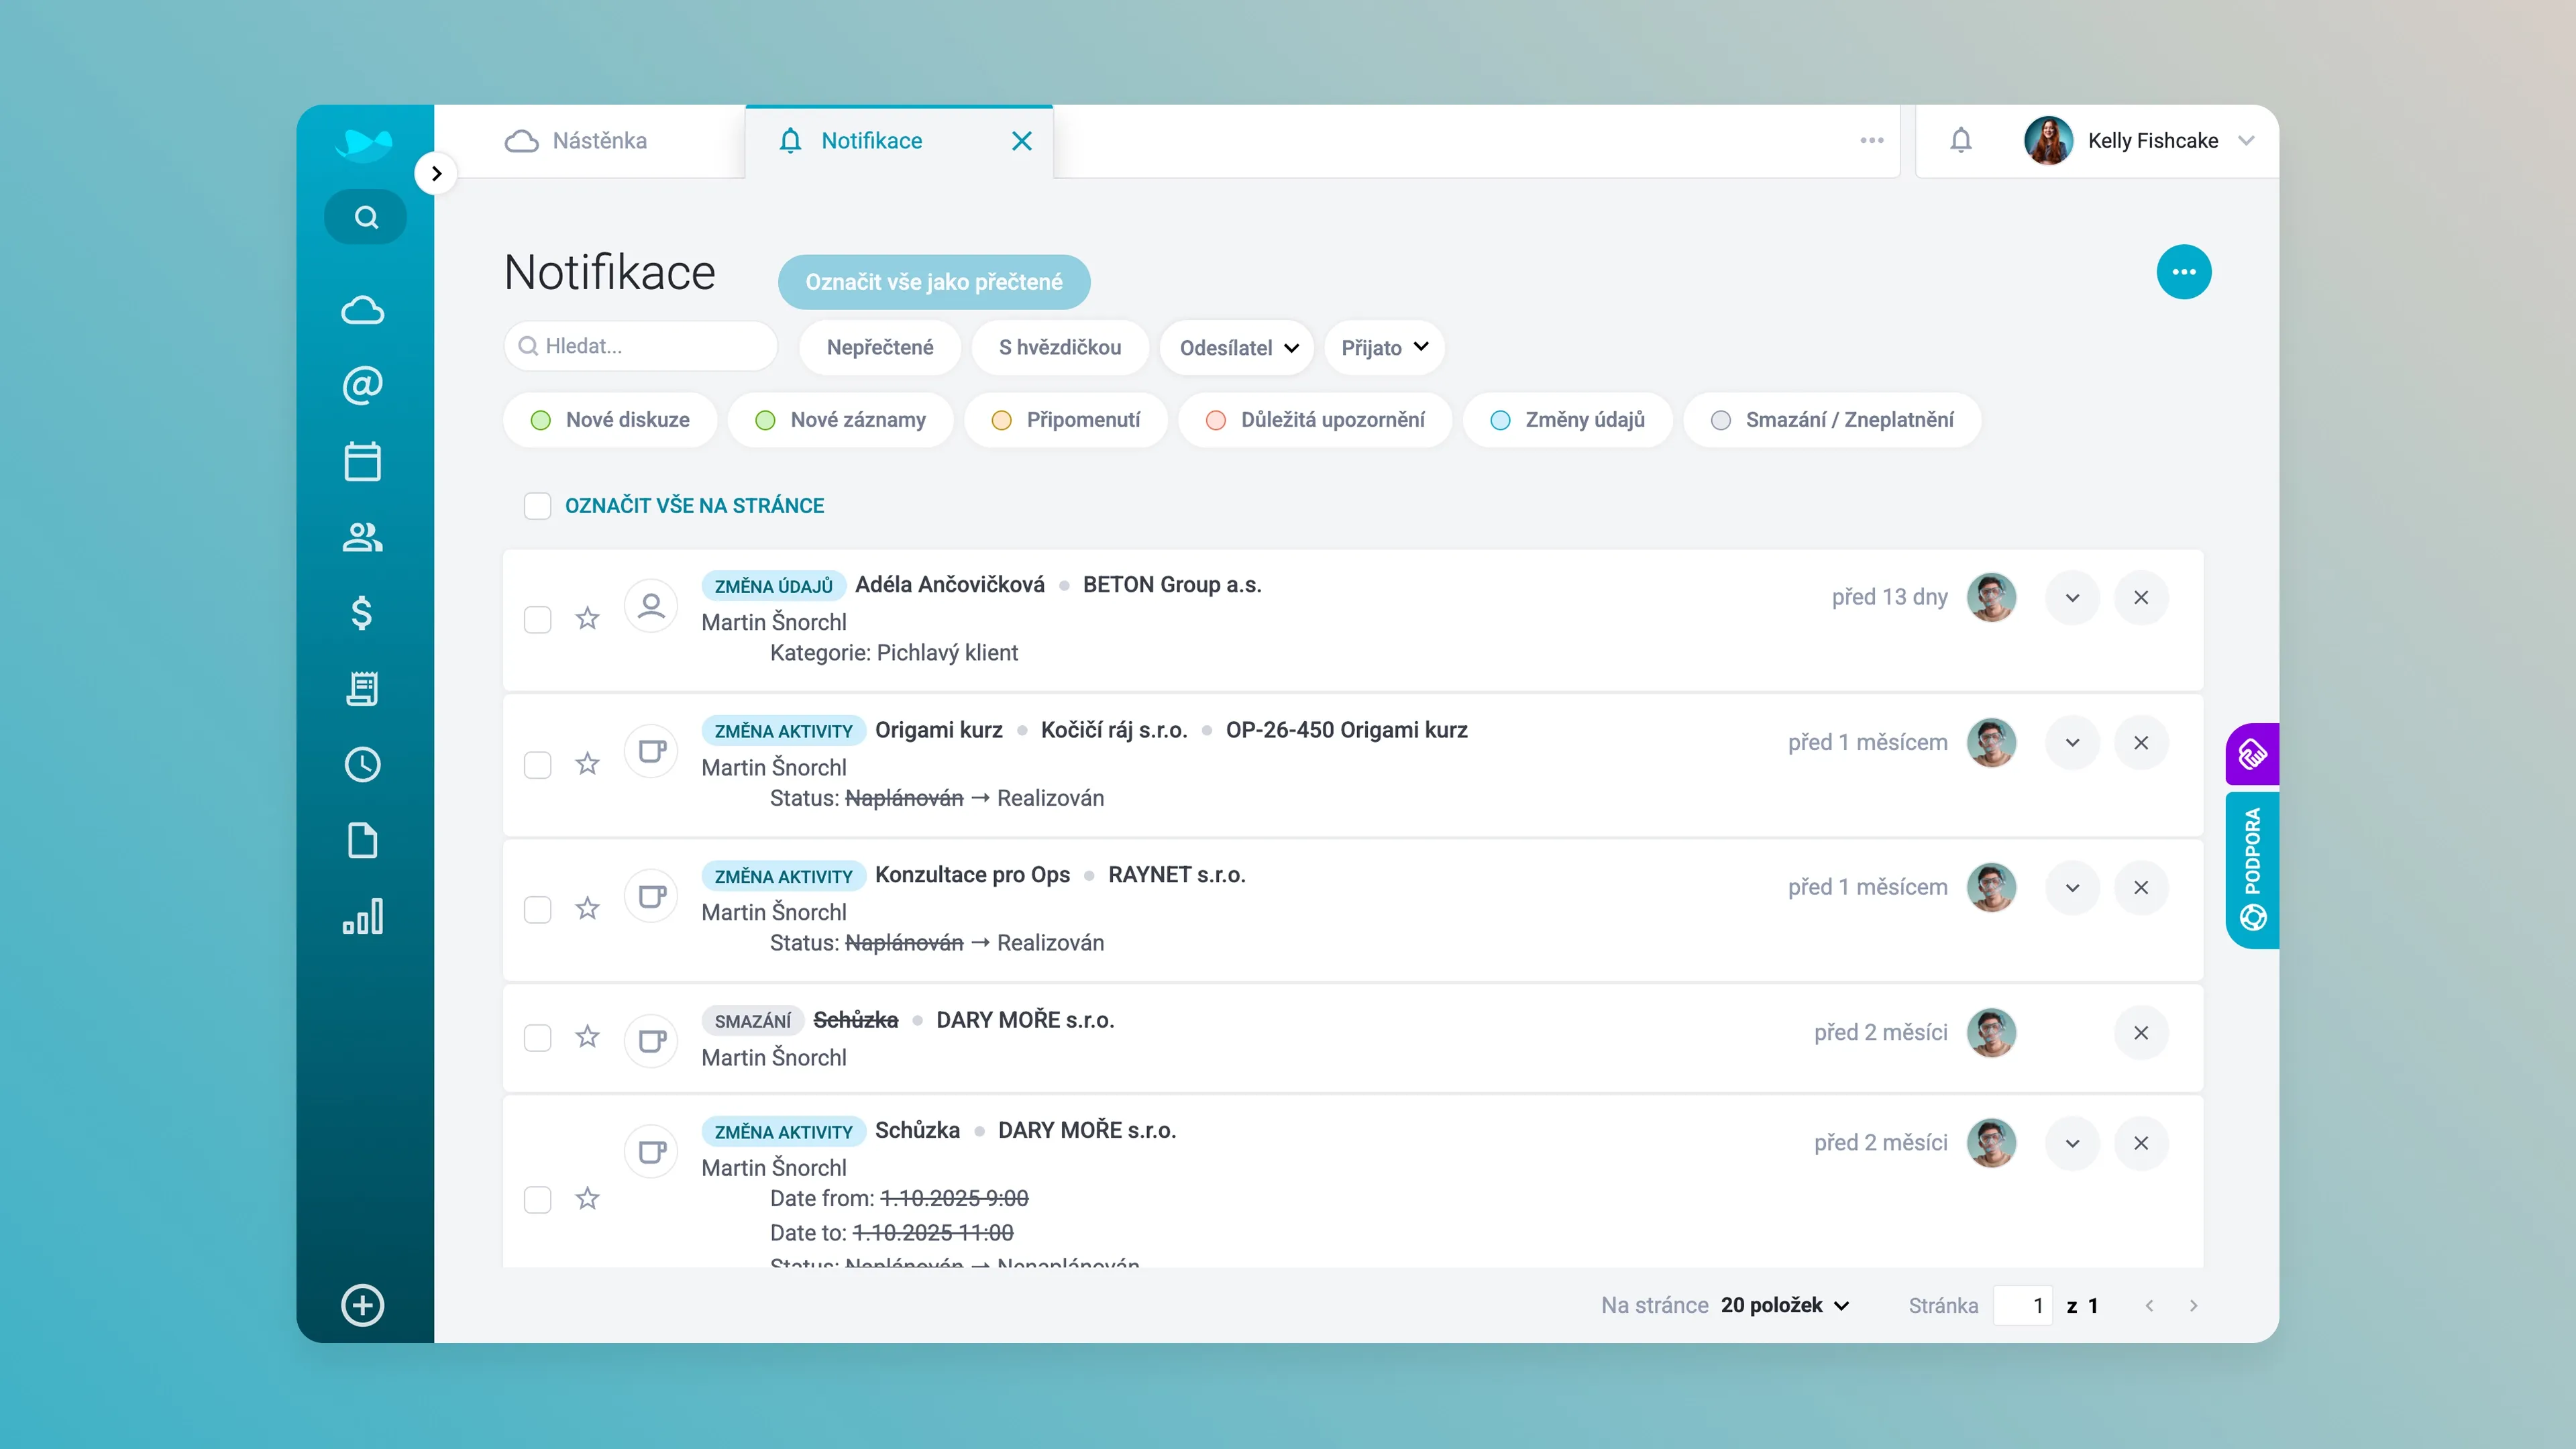Viewport: 2576px width, 1449px height.
Task: Toggle the Smazání / Zneplatnění filter
Action: click(1832, 420)
